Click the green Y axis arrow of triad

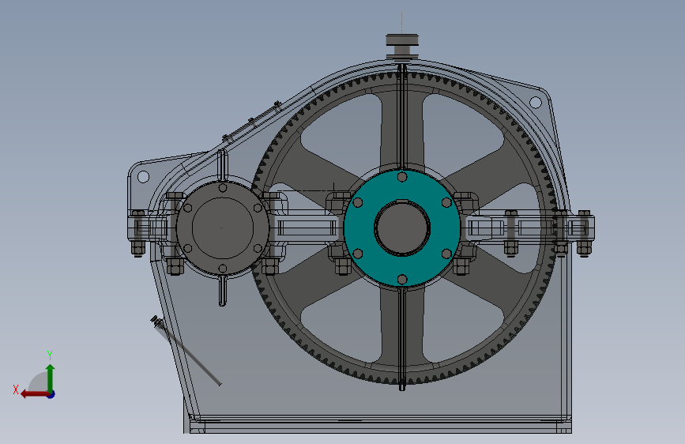click(51, 378)
